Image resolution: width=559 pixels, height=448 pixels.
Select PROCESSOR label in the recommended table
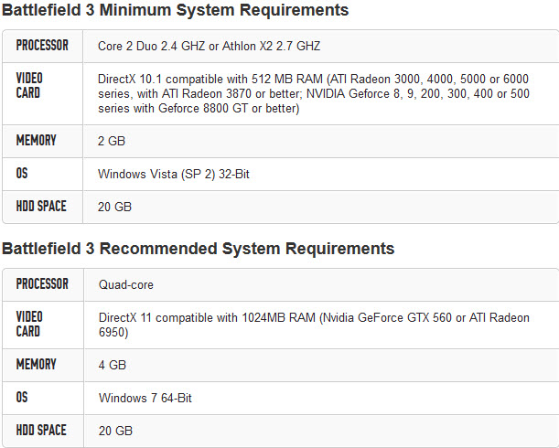[x=42, y=284]
